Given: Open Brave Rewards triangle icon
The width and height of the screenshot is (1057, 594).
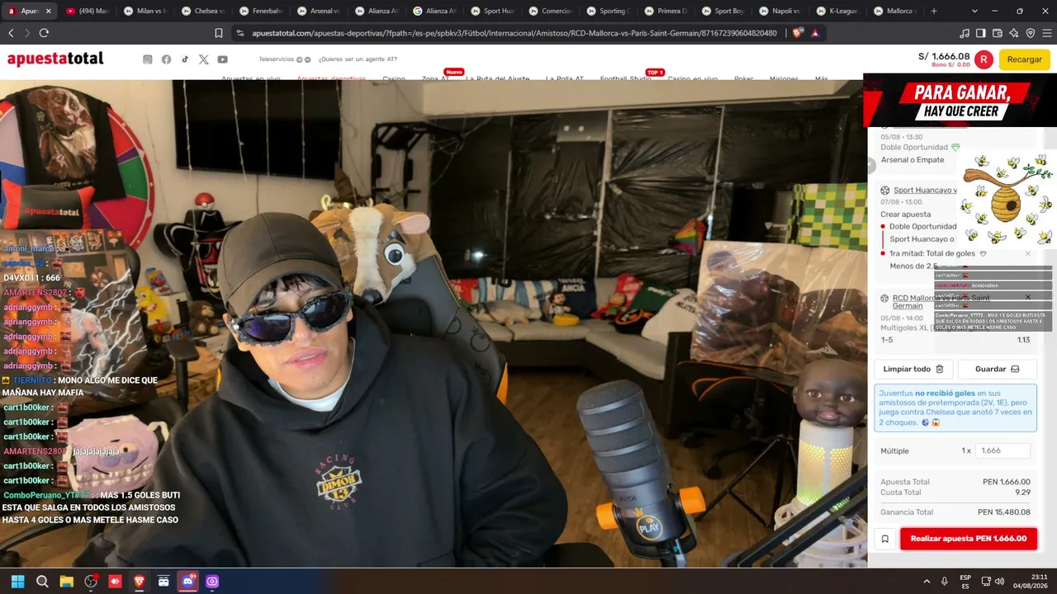Looking at the screenshot, I should tap(815, 33).
